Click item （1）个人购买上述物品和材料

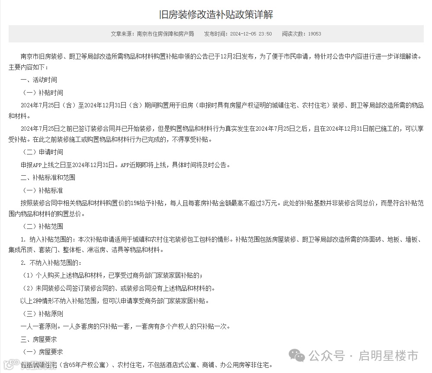pos(112,275)
